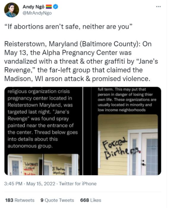Click the 3:45 PM timestamp
The height and width of the screenshot is (208, 172).
[13, 184]
